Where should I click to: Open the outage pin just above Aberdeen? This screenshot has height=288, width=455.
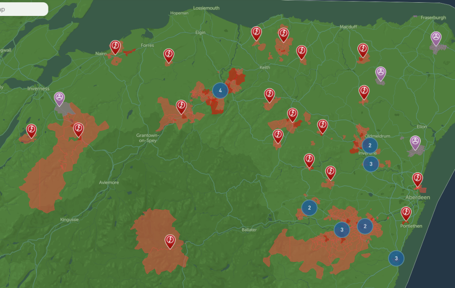coord(417,179)
